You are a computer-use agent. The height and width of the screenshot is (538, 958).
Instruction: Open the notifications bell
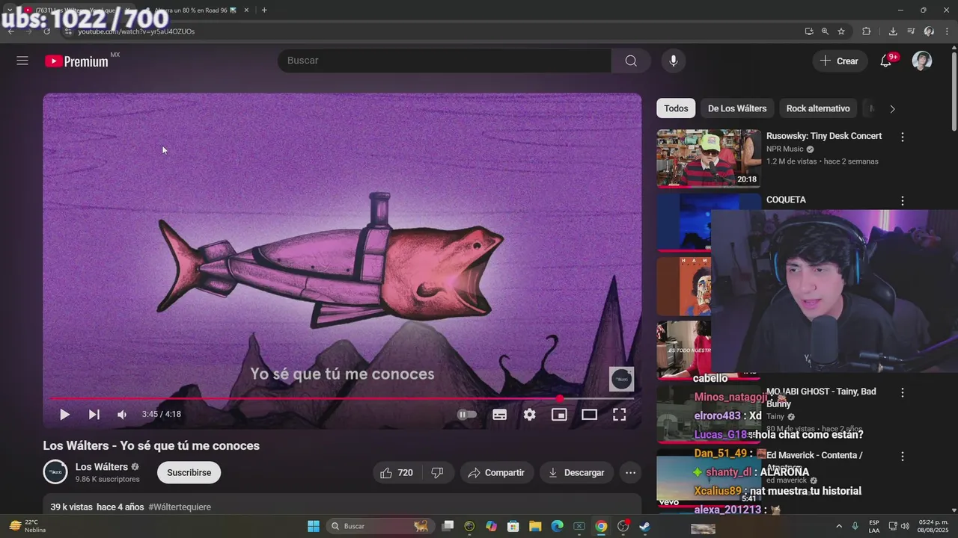tap(886, 61)
